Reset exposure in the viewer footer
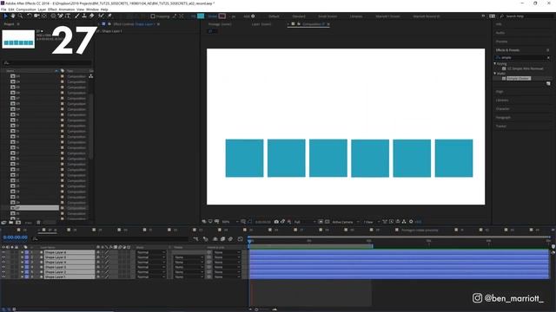The height and width of the screenshot is (312, 556). tap(411, 222)
